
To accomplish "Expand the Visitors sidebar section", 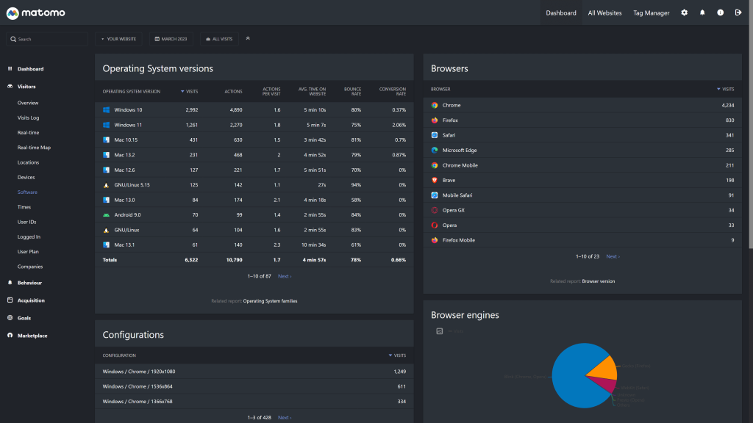I will coord(26,87).
